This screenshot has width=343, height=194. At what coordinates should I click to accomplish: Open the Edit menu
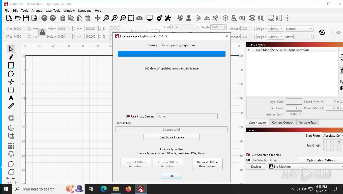(15, 11)
